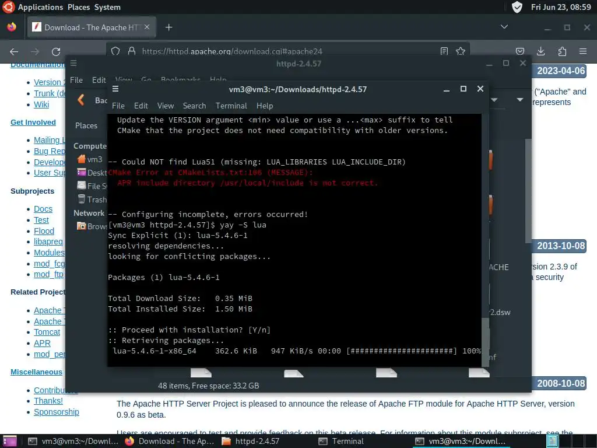The height and width of the screenshot is (448, 597).
Task: Click the Thanks! link
Action: [x=48, y=401]
